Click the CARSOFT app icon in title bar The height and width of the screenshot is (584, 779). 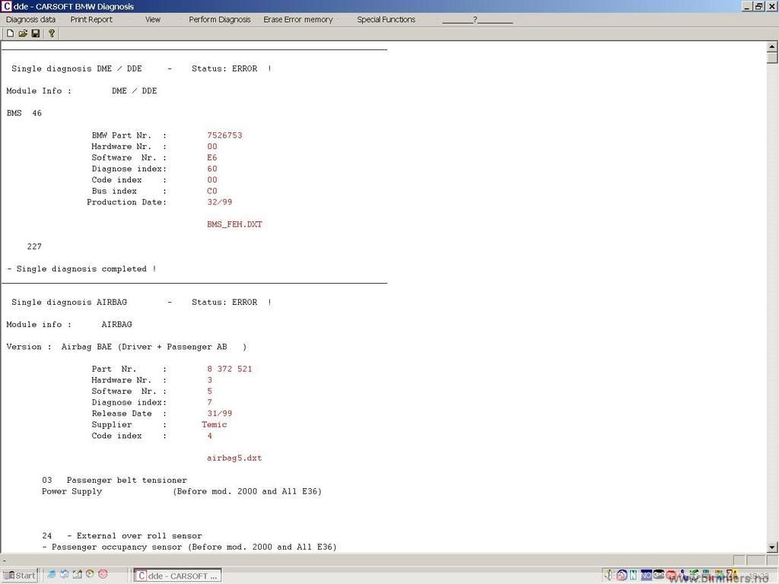[7, 6]
